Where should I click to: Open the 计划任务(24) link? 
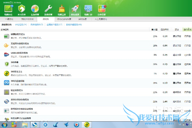[20, 24]
